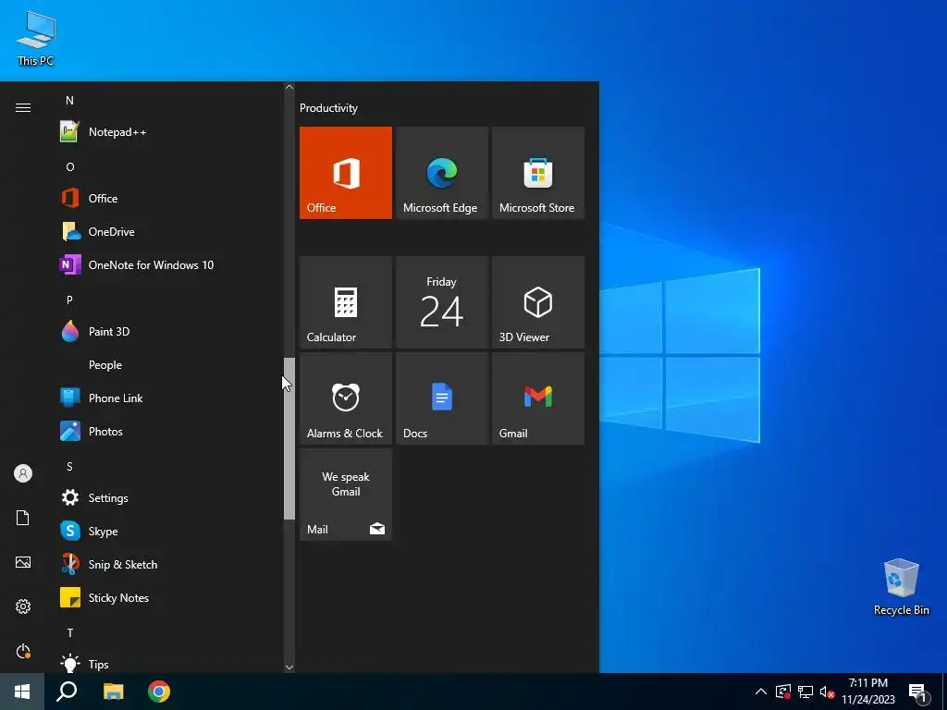The image size is (947, 710).
Task: Jump to letter O section header
Action: coord(70,167)
